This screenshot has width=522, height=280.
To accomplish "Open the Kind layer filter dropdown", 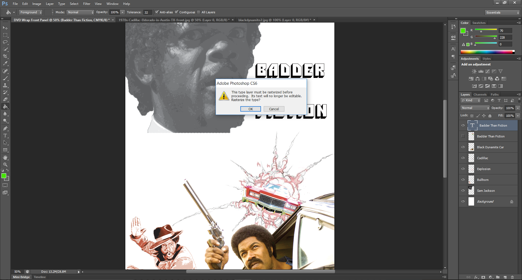I will coord(470,100).
